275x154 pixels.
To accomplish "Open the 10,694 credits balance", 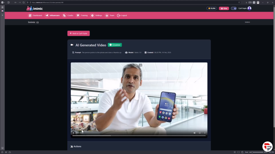I will tap(212, 8).
